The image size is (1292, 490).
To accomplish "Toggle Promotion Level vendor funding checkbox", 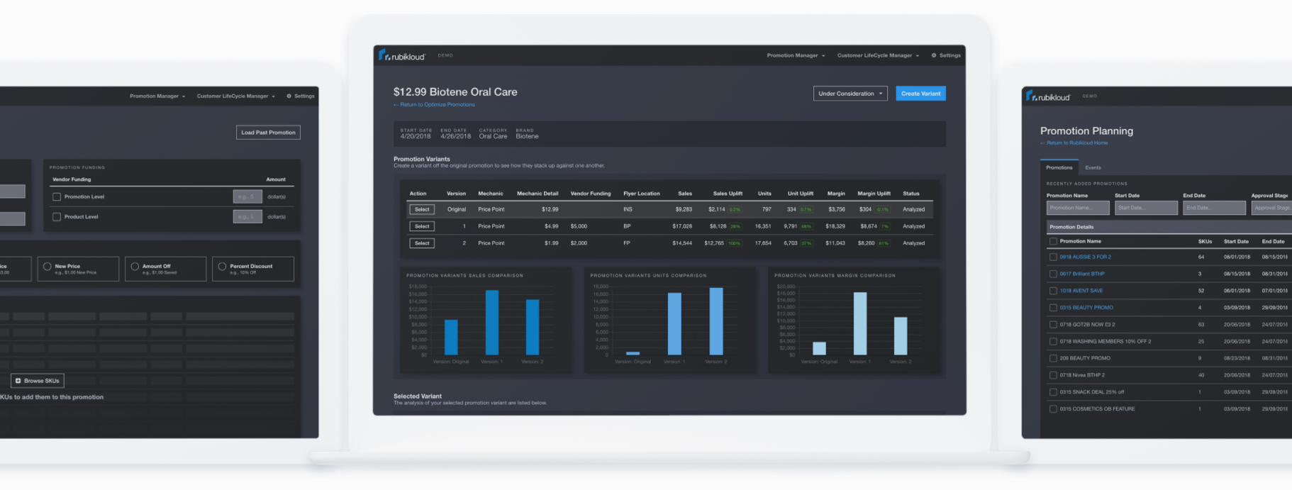I will pyautogui.click(x=57, y=197).
